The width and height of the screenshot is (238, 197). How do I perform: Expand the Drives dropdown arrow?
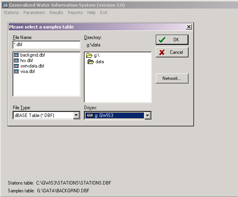tap(148, 115)
